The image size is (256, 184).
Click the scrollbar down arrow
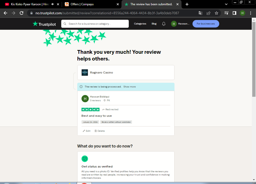pyautogui.click(x=254, y=180)
